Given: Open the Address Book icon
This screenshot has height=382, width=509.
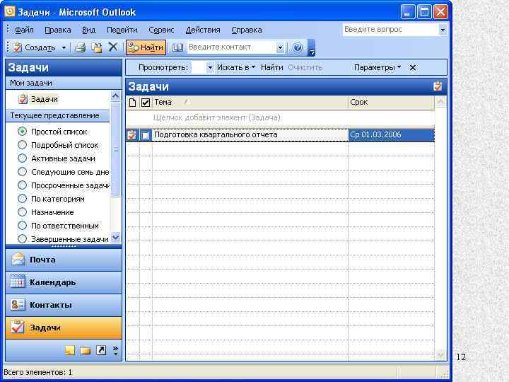Looking at the screenshot, I should pos(177,48).
